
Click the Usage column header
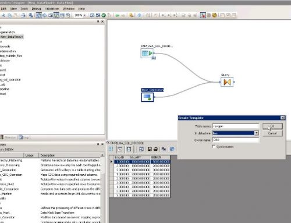31,155
